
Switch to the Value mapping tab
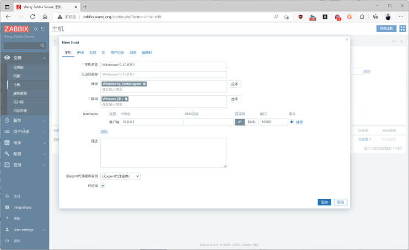[x=147, y=53]
